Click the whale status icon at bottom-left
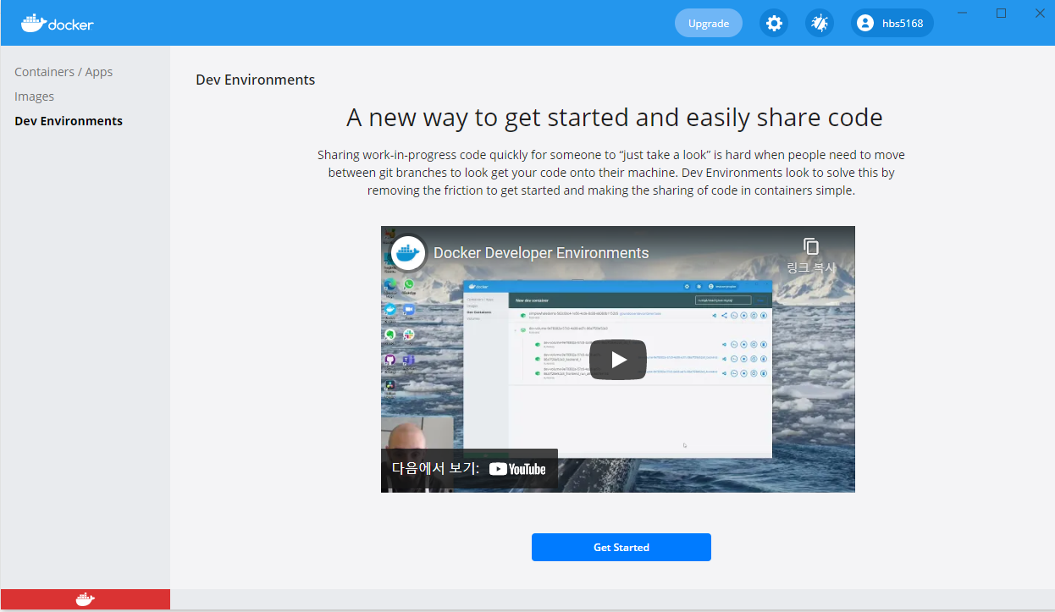Image resolution: width=1055 pixels, height=612 pixels. tap(85, 599)
